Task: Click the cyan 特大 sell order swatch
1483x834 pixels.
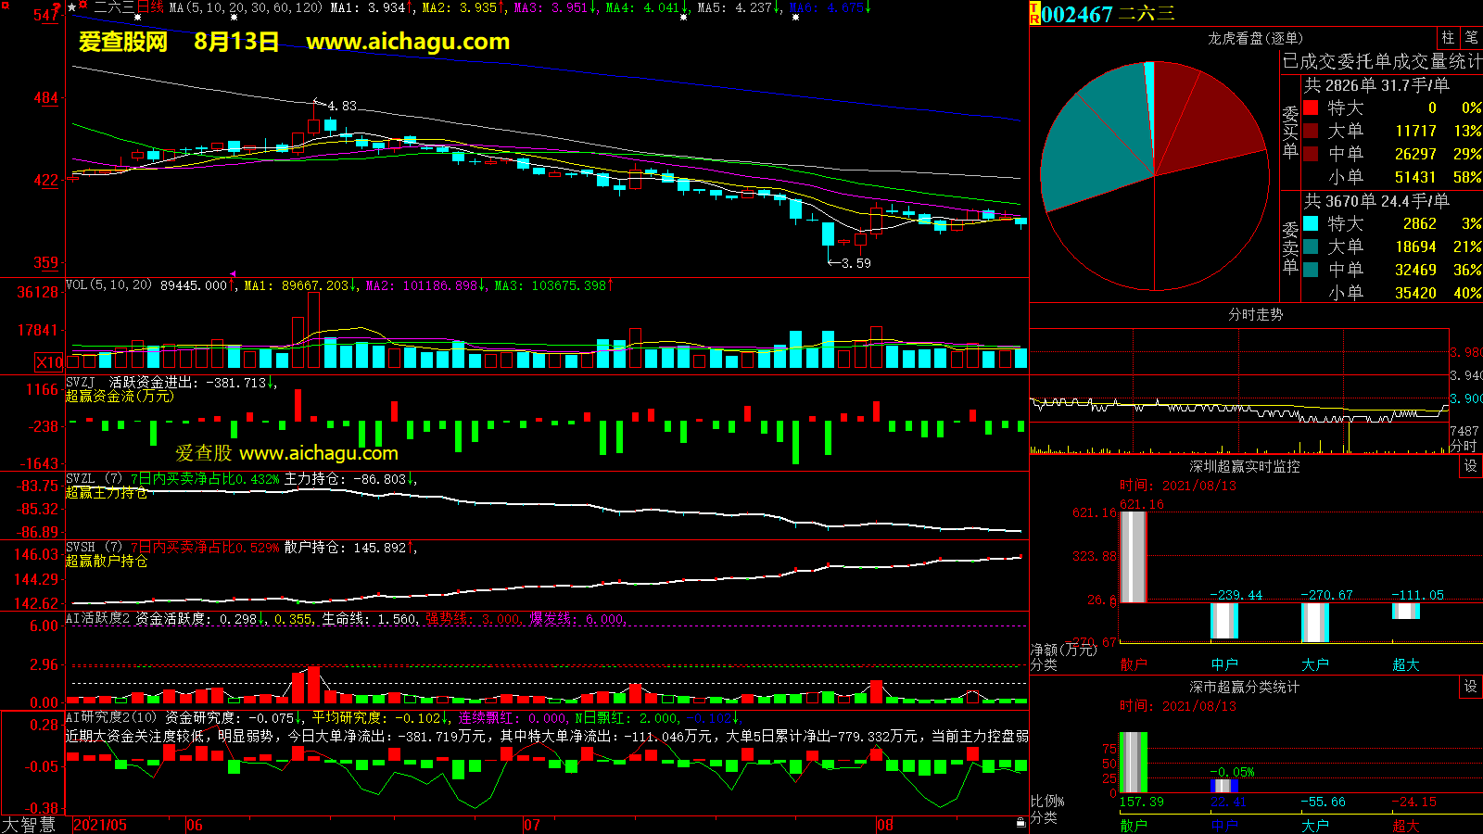Action: click(1311, 223)
